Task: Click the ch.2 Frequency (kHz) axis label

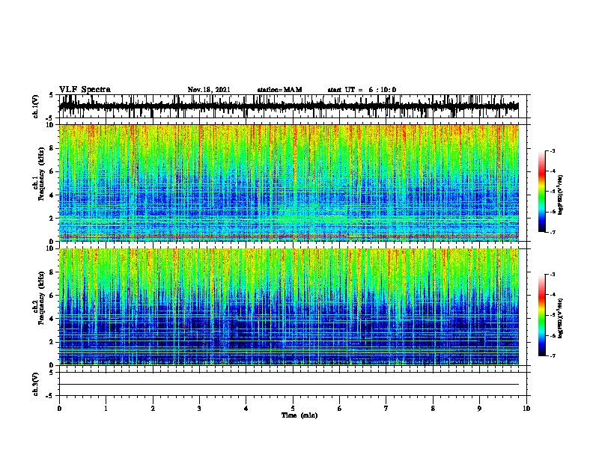Action: click(x=38, y=298)
